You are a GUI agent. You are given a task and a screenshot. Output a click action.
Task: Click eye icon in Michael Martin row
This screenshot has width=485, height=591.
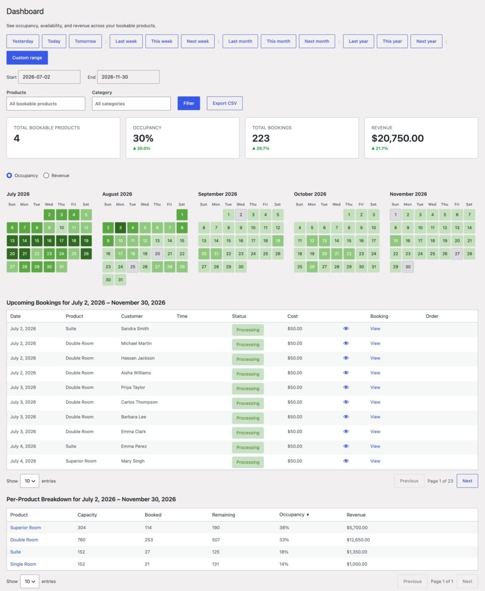coord(346,343)
